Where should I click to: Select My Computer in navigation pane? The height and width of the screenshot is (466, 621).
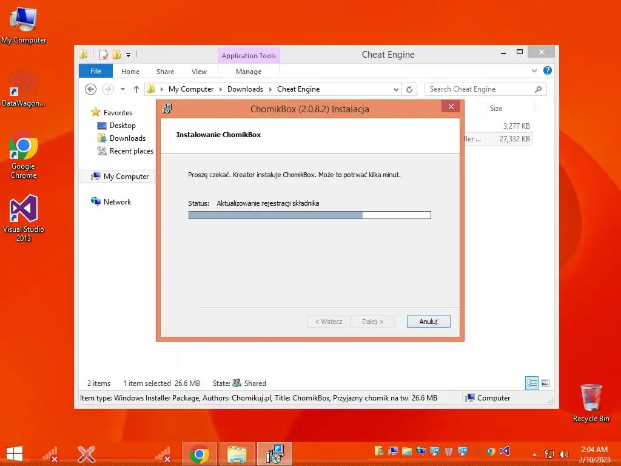(126, 177)
